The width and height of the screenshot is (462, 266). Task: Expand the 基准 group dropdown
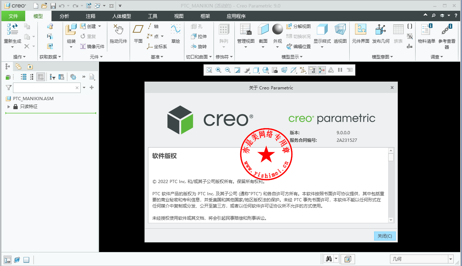[157, 57]
